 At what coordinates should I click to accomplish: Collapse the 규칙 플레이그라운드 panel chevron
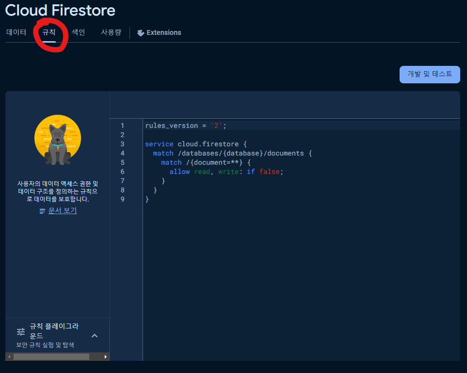point(96,335)
